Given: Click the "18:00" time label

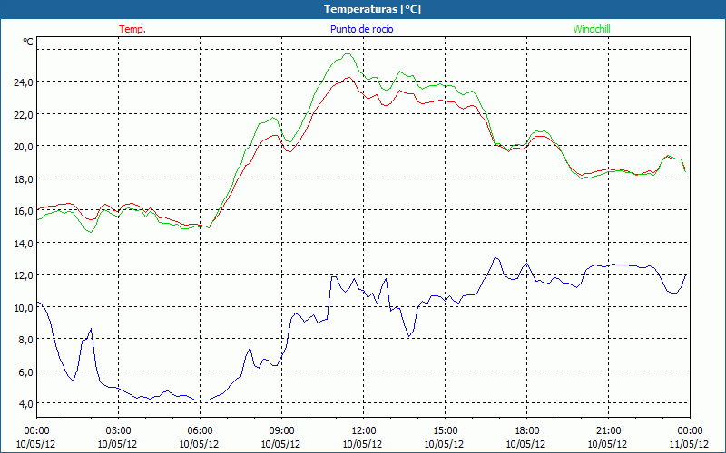Looking at the screenshot, I should [526, 431].
